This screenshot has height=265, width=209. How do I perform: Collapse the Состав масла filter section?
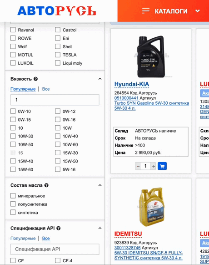[x=100, y=185]
